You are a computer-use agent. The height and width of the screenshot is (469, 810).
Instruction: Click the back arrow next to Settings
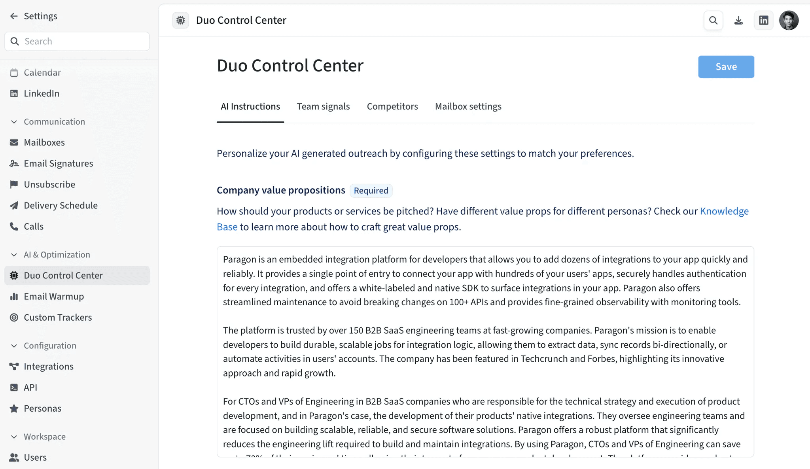(x=14, y=16)
